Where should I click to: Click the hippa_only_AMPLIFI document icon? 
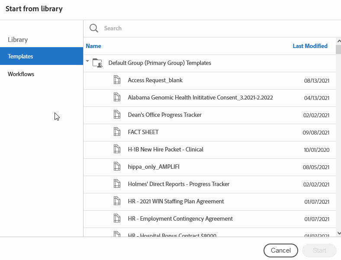coord(117,166)
